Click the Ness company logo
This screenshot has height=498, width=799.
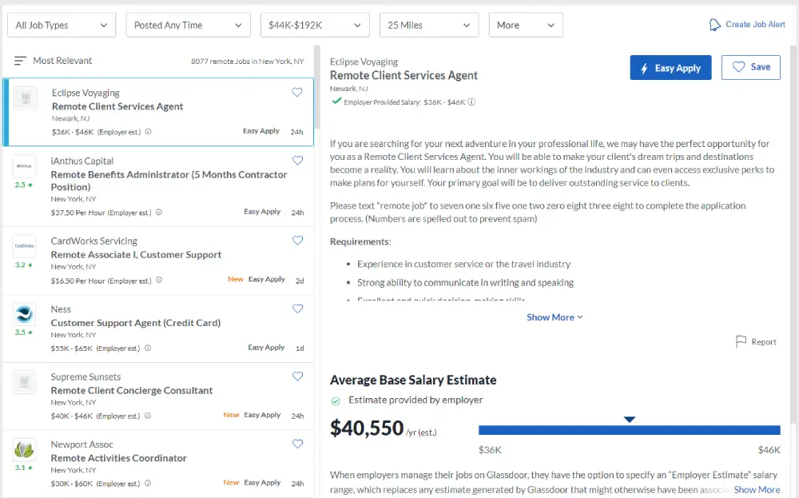25,314
